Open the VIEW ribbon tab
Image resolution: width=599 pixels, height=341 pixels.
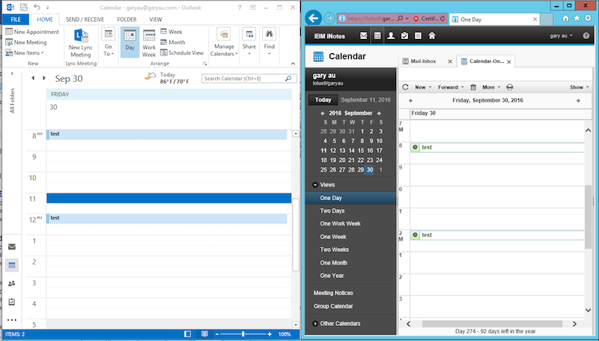coord(156,19)
